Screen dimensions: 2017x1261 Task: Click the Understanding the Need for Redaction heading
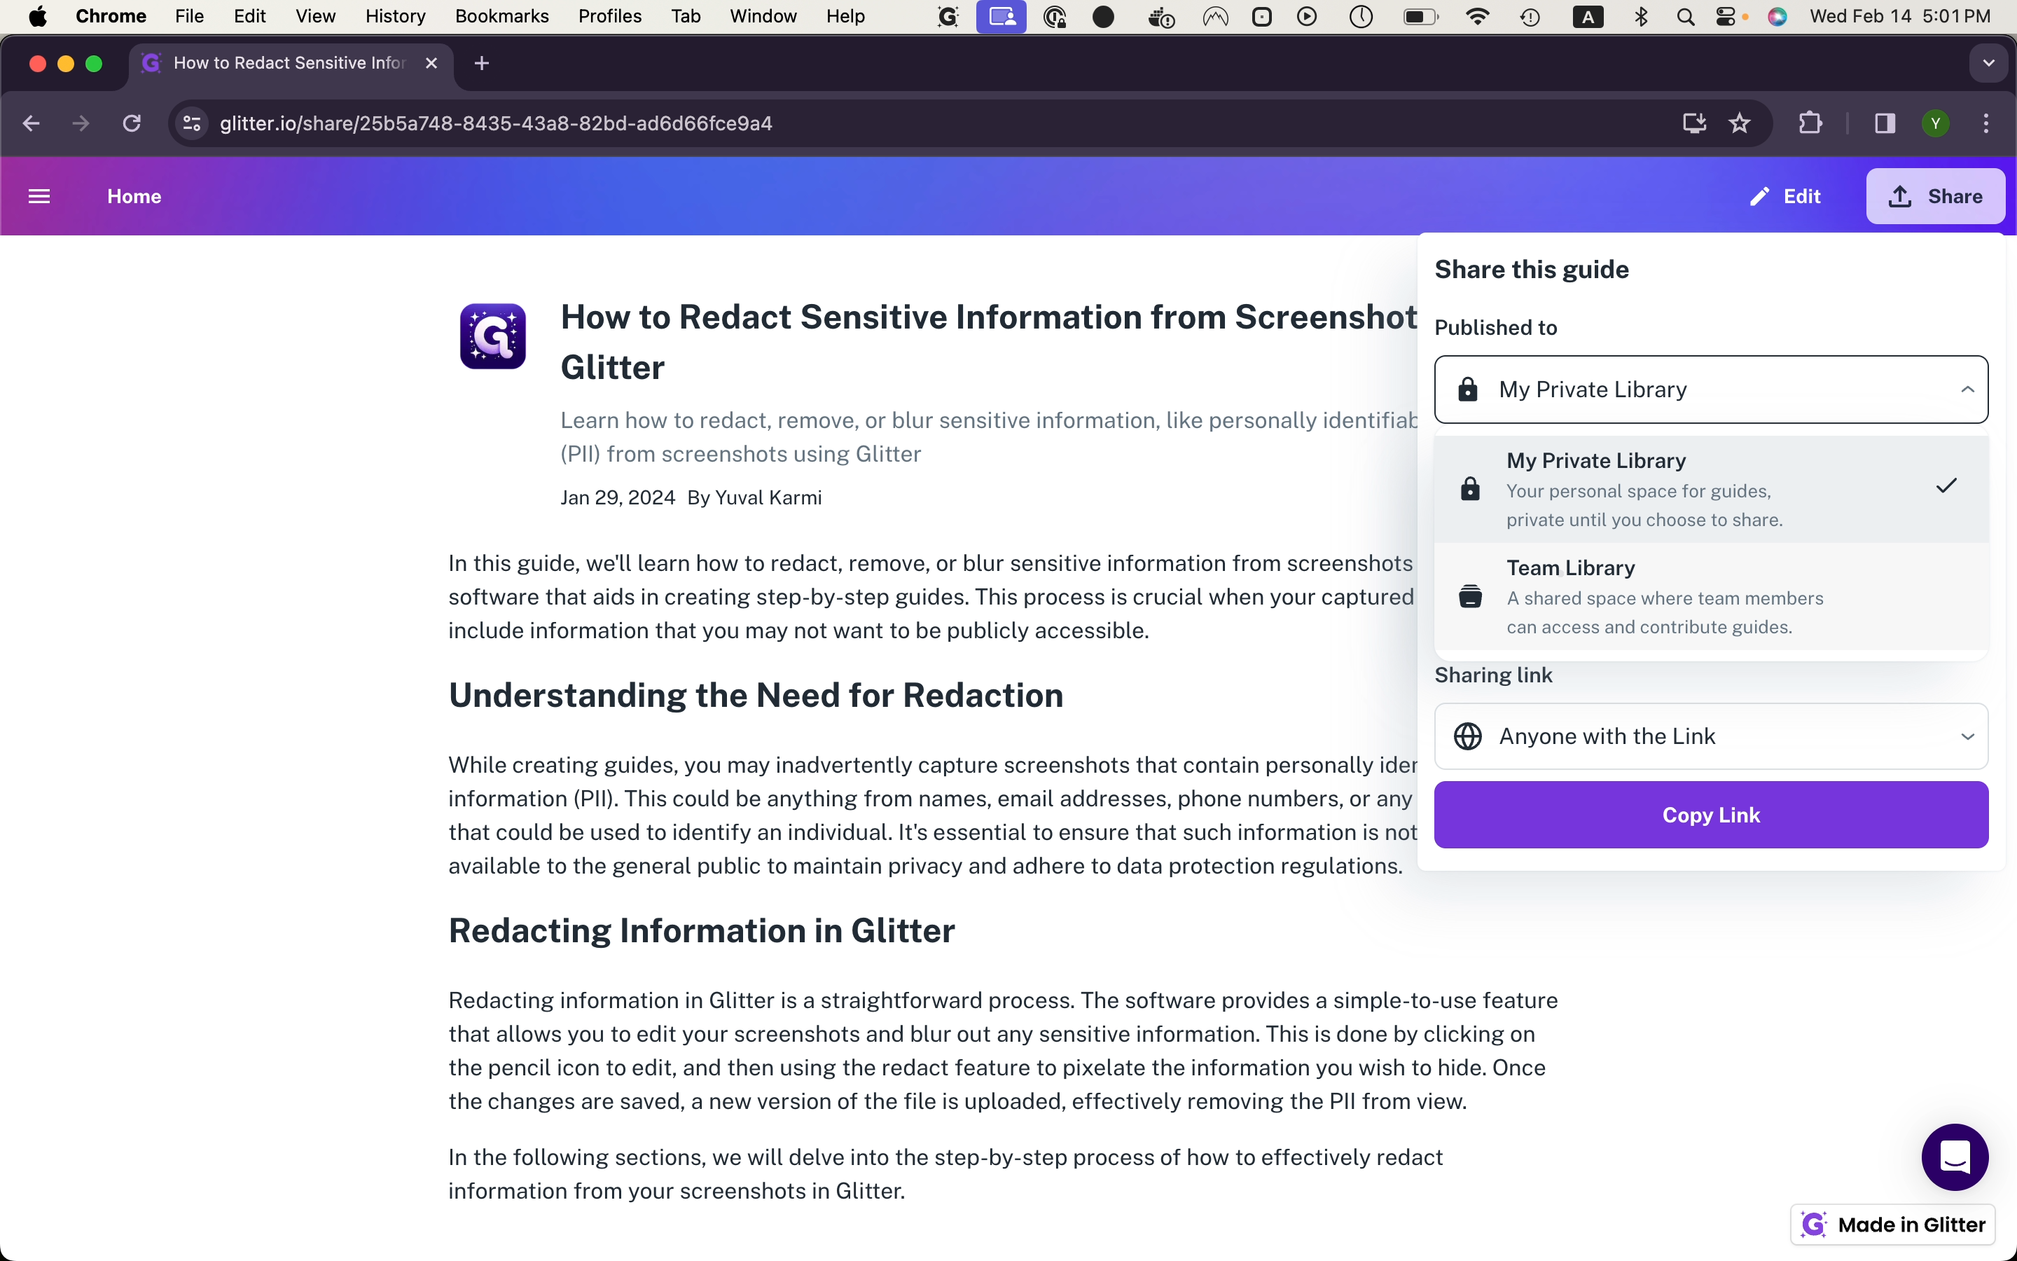pyautogui.click(x=756, y=695)
